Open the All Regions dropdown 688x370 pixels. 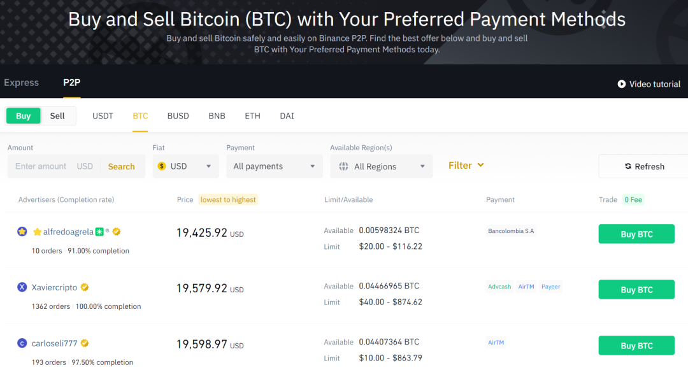point(381,166)
